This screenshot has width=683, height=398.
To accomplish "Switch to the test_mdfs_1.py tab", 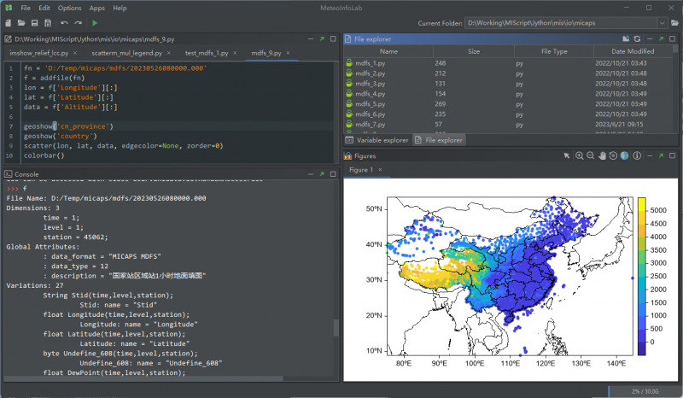I will 207,53.
